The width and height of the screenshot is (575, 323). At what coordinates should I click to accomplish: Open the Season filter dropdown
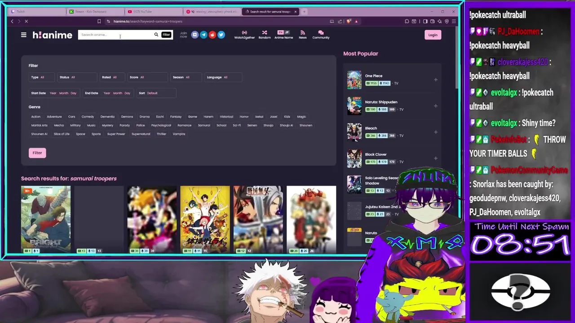pyautogui.click(x=186, y=77)
